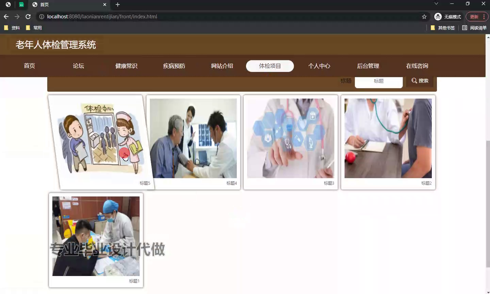Viewport: 490px width, 294px height.
Task: Click the 标题2 caption text
Action: 426,183
